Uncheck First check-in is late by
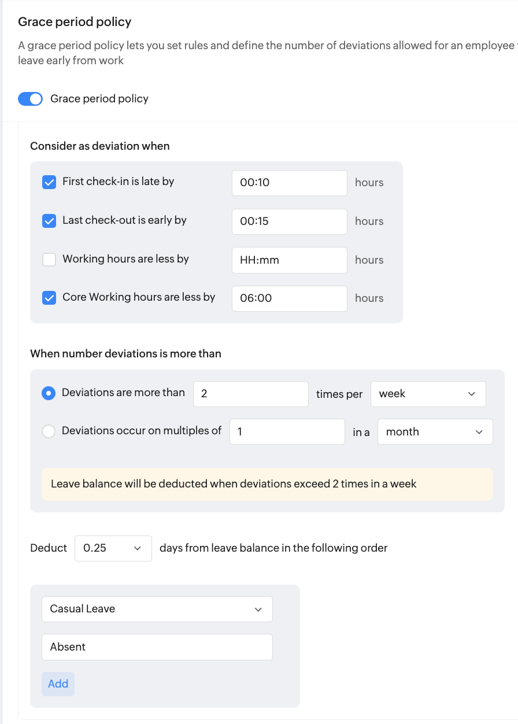 pyautogui.click(x=49, y=182)
